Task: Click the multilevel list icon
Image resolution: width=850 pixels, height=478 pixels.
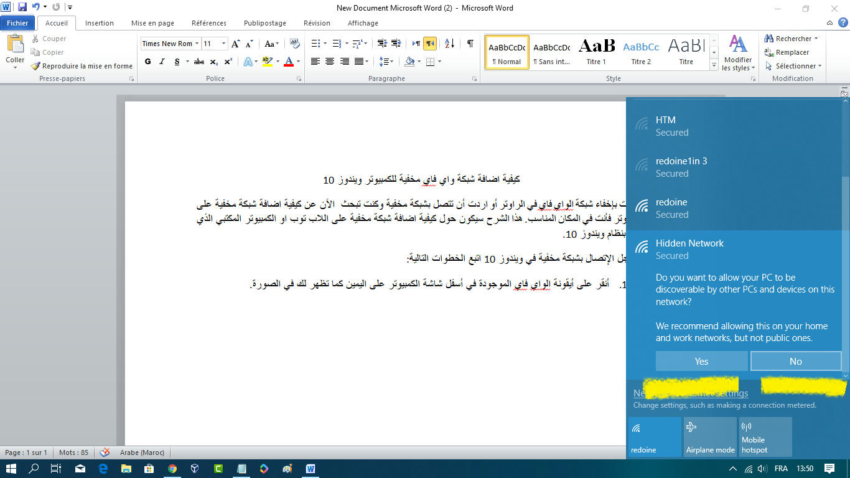Action: pyautogui.click(x=357, y=44)
